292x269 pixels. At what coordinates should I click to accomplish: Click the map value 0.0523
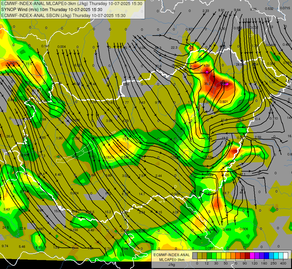(x=108, y=157)
